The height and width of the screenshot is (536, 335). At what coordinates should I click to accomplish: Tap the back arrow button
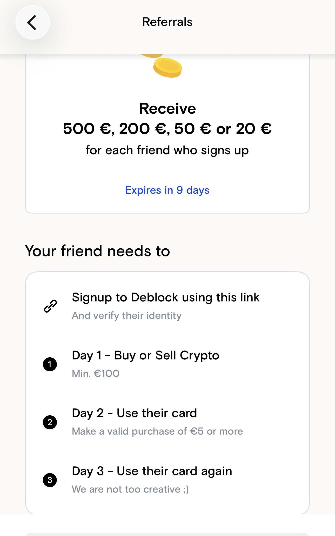click(x=32, y=23)
